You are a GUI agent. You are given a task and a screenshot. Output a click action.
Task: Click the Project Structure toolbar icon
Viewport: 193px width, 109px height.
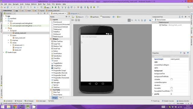coord(81,7)
